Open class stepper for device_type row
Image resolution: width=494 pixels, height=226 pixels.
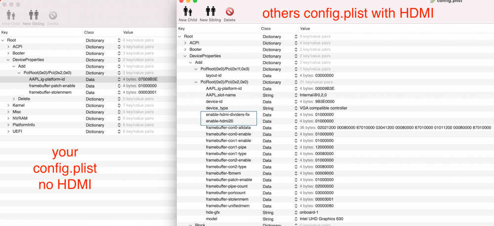(296, 108)
